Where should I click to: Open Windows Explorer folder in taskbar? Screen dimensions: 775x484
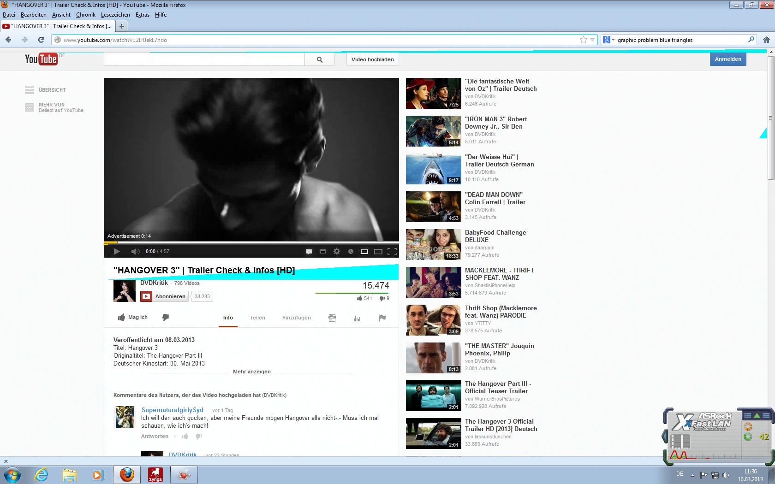[x=70, y=475]
